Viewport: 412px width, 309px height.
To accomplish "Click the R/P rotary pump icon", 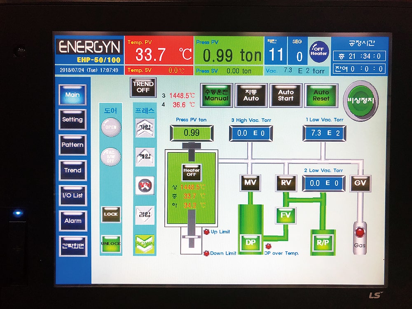I will point(323,243).
